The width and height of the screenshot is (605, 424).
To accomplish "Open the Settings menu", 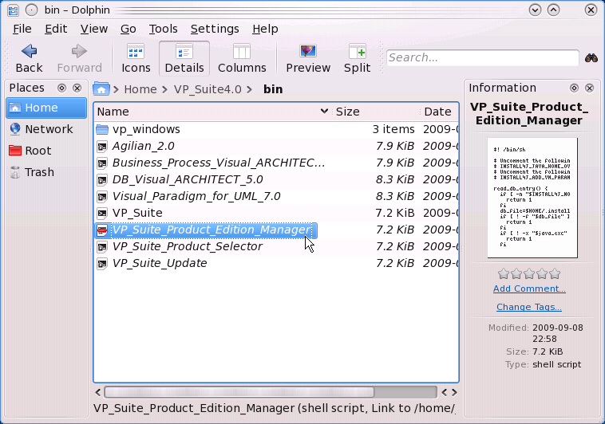I will pos(215,29).
